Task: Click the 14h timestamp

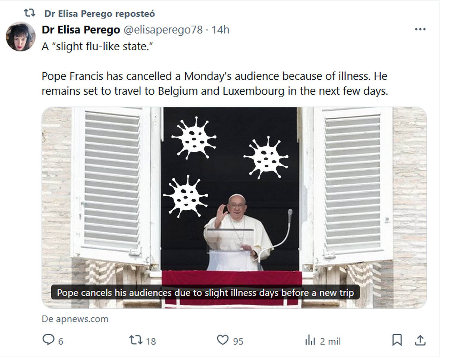Action: click(x=220, y=30)
